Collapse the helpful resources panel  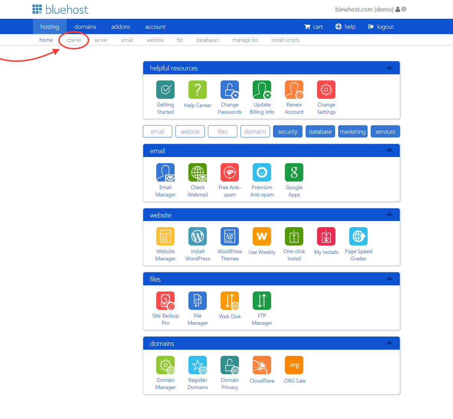point(389,68)
